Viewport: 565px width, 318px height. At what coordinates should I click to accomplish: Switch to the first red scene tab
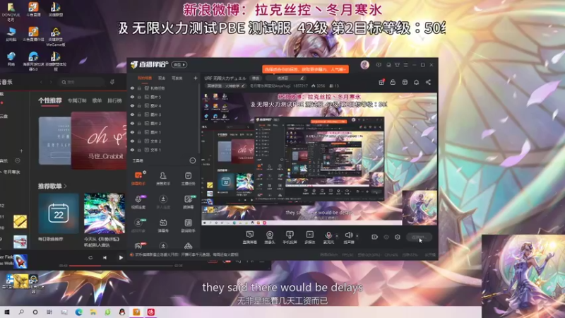click(x=145, y=78)
